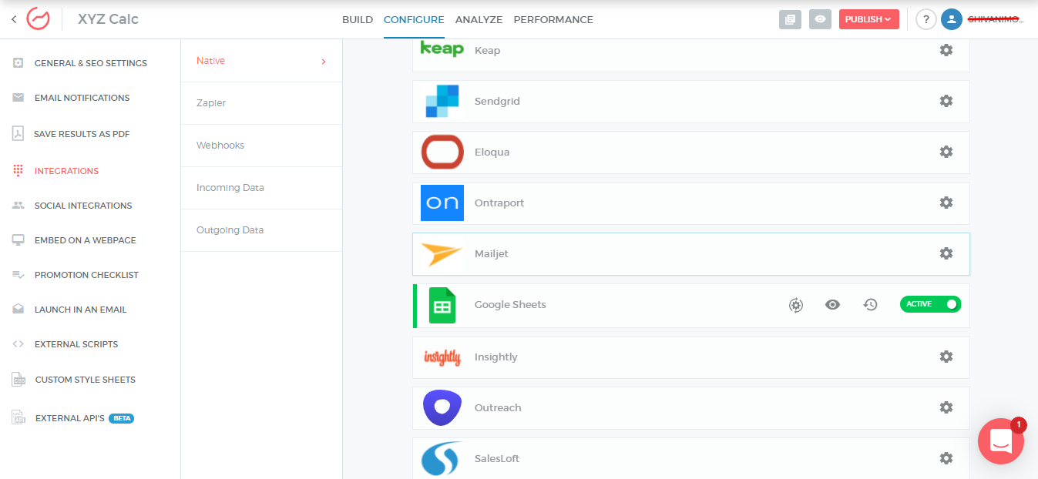
Task: Click the Google Sheets integration name
Action: click(510, 305)
